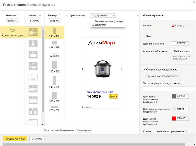Click Выбрать under Тематики
The height and width of the screenshot is (146, 196).
pos(12,21)
